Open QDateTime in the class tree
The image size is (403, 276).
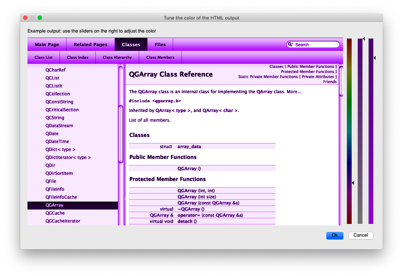pos(57,142)
